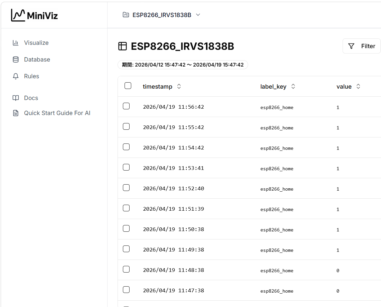
Task: Sort the timestamp column
Action: click(x=179, y=86)
